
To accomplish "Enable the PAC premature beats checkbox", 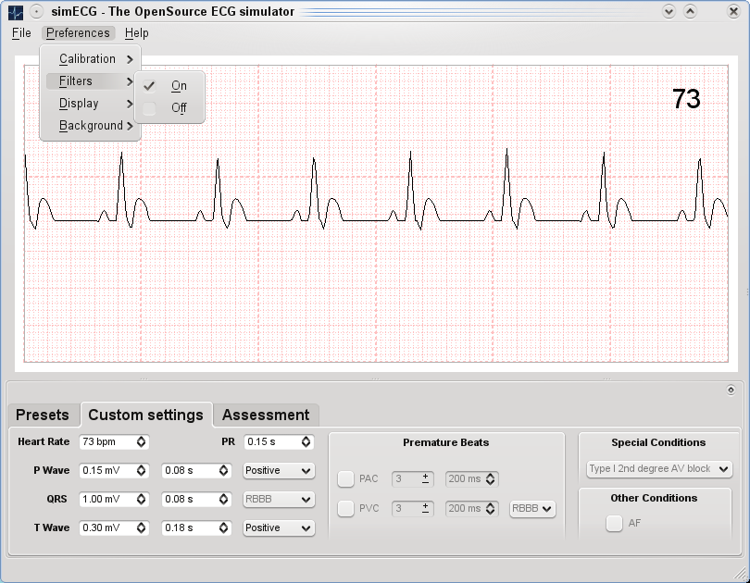I will [x=344, y=478].
